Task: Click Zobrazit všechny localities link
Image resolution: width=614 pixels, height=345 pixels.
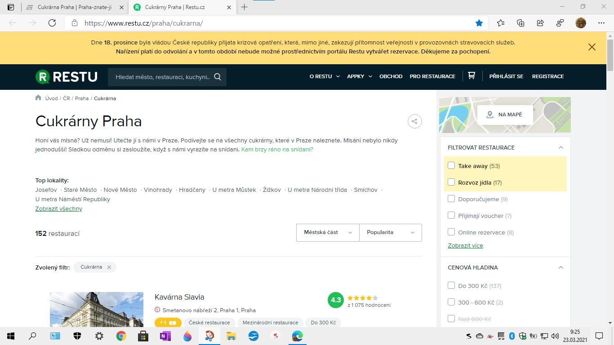Action: pyautogui.click(x=59, y=209)
